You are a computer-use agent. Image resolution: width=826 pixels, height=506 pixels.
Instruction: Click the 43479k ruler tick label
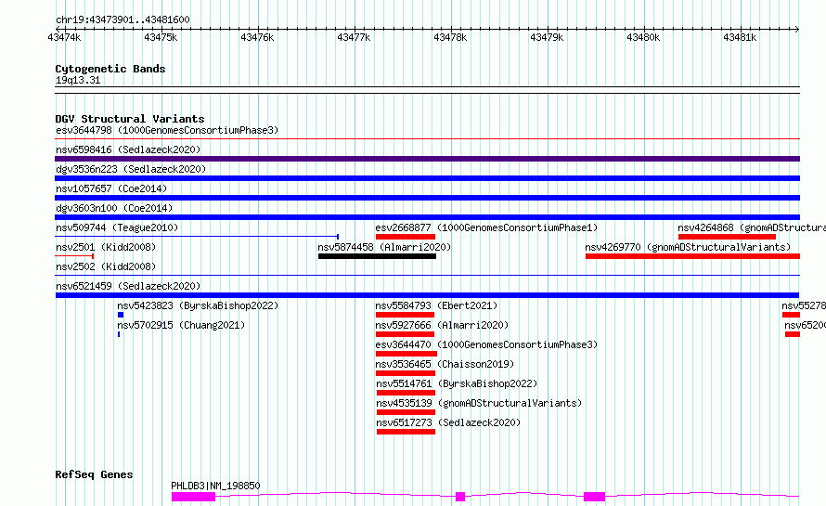point(547,37)
